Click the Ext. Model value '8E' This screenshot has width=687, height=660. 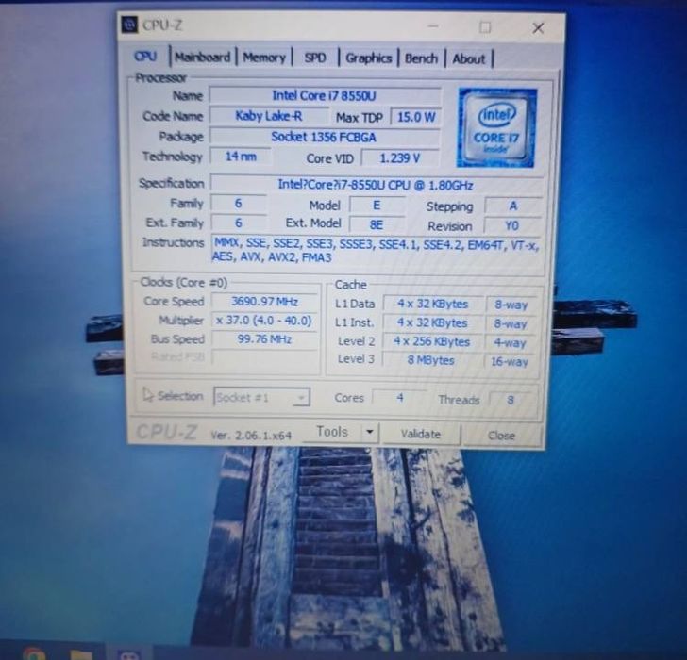point(377,225)
